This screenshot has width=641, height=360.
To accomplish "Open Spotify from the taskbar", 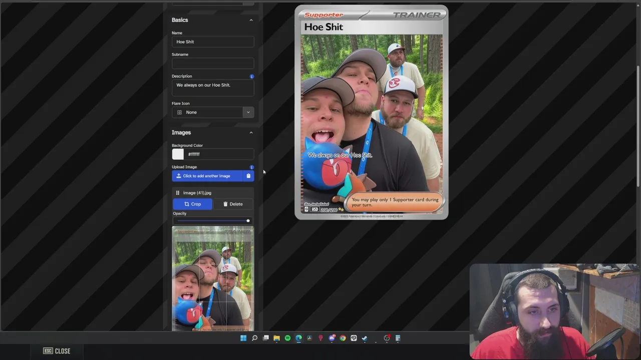I will tap(287, 338).
